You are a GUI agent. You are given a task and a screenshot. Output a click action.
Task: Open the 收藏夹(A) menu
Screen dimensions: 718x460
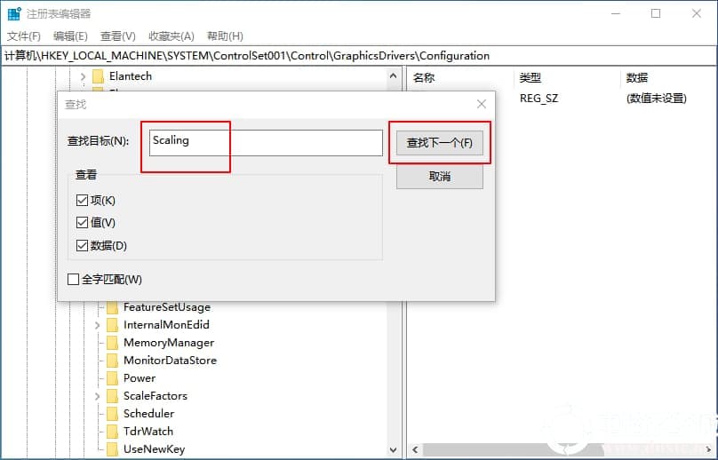point(172,36)
